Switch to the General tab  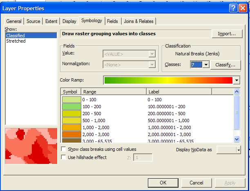tap(14, 21)
